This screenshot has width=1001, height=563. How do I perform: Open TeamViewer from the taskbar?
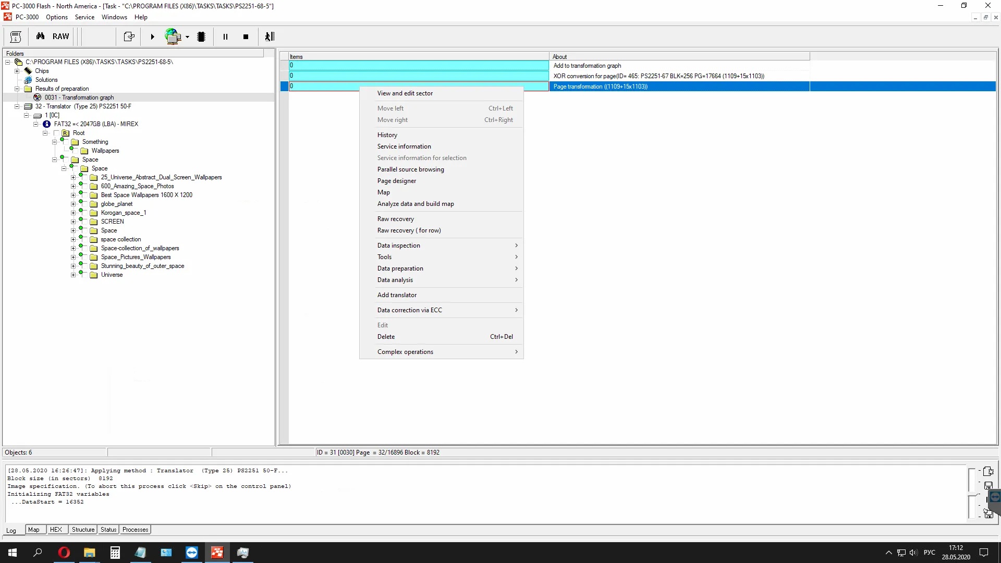(191, 553)
